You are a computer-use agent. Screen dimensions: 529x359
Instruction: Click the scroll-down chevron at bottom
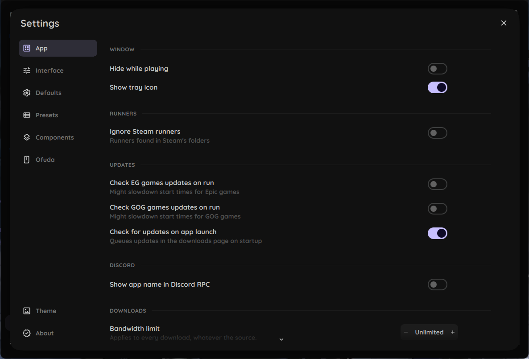click(281, 339)
